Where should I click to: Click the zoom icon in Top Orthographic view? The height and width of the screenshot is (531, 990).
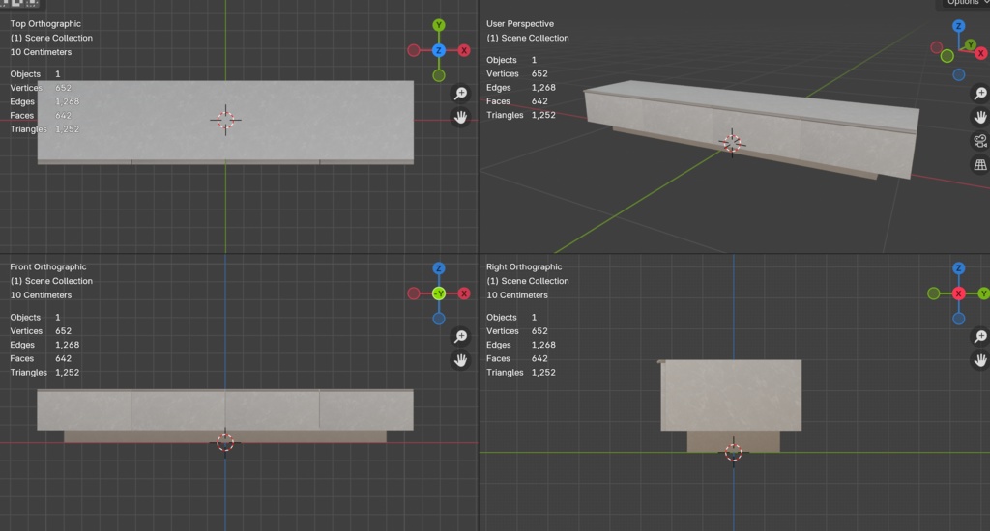click(461, 94)
